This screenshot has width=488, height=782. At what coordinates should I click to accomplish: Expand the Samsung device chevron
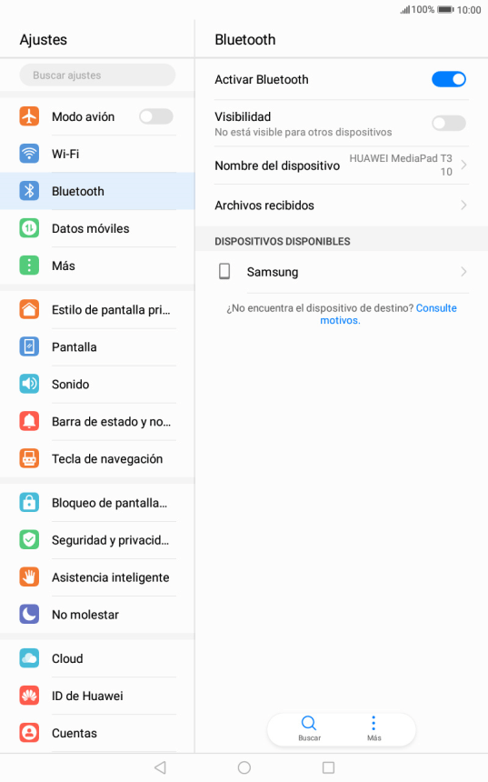pyautogui.click(x=463, y=272)
